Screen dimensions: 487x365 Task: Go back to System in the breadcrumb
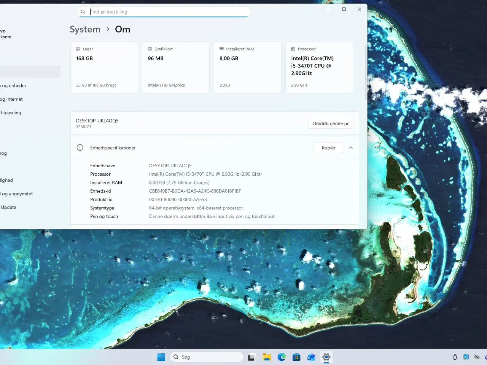85,29
